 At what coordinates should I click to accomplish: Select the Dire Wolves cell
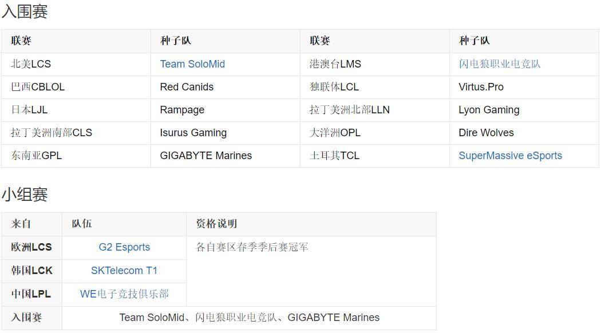click(x=486, y=133)
